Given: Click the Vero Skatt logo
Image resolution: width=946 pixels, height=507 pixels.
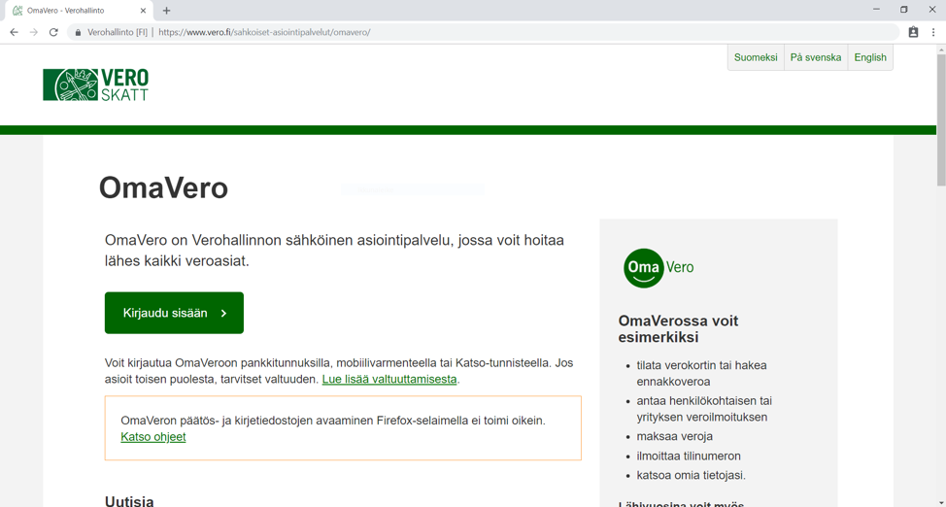Looking at the screenshot, I should tap(95, 85).
